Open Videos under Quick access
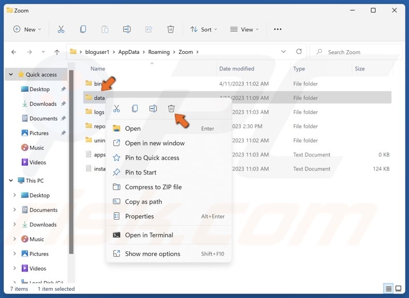This screenshot has height=298, width=409. 38,162
